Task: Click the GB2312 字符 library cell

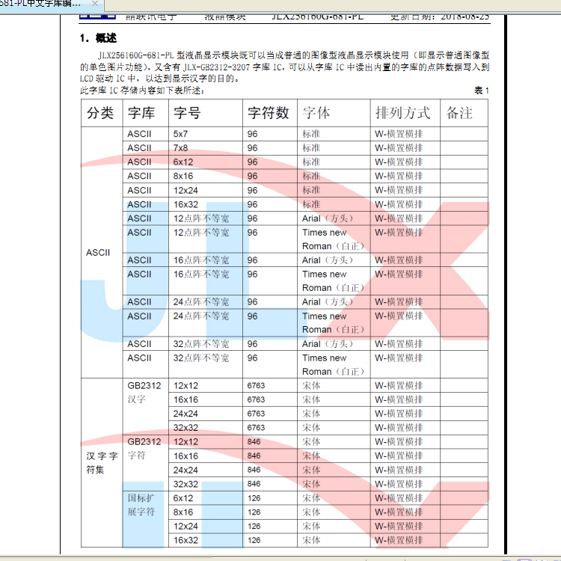Action: pyautogui.click(x=144, y=448)
